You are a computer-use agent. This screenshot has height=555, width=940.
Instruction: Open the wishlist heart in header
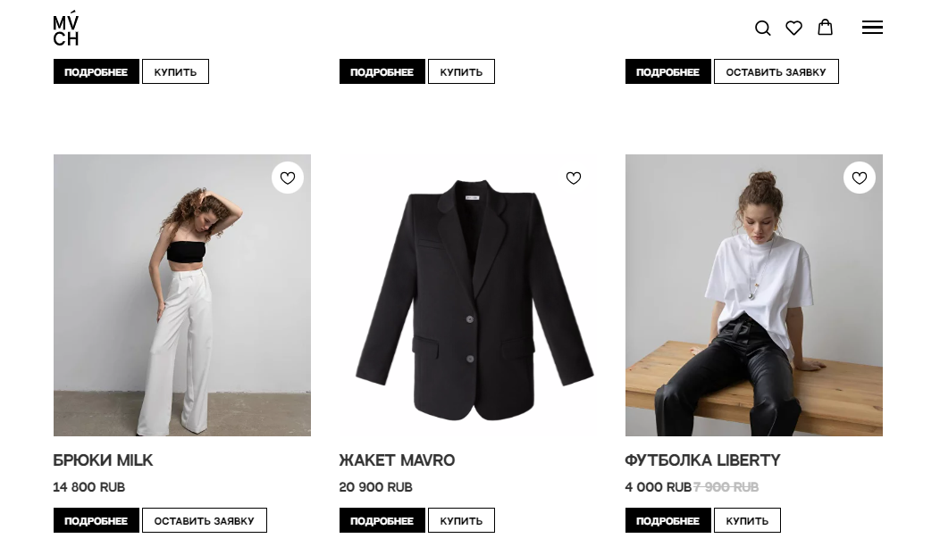793,29
